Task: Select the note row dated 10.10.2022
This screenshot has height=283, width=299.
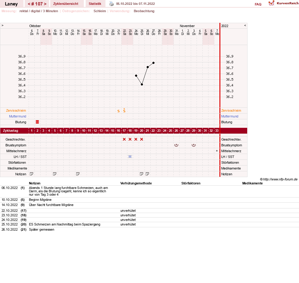Action: (149, 200)
